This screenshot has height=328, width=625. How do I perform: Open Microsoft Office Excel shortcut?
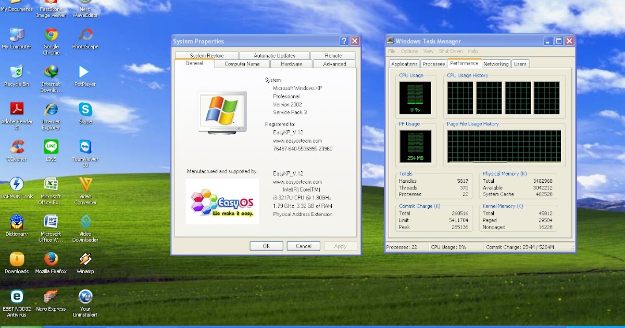51,191
